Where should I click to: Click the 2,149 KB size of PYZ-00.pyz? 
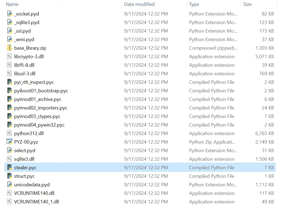(264, 142)
